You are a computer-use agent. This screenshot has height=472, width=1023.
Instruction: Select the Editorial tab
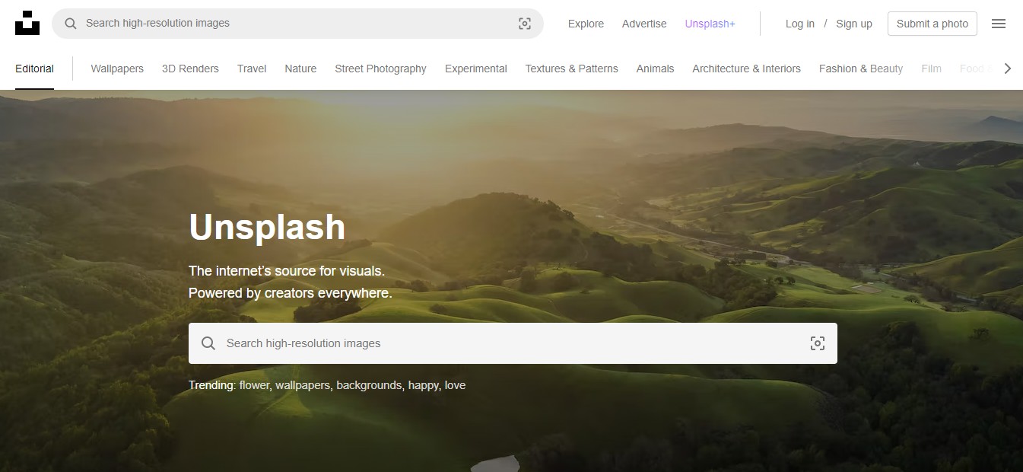pos(34,69)
